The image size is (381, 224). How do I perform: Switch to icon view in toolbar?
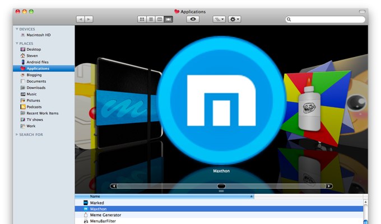click(142, 19)
